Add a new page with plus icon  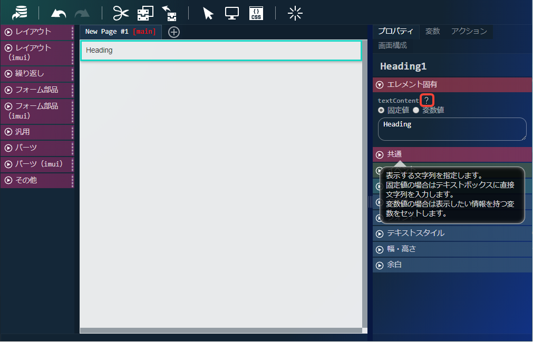pos(173,32)
